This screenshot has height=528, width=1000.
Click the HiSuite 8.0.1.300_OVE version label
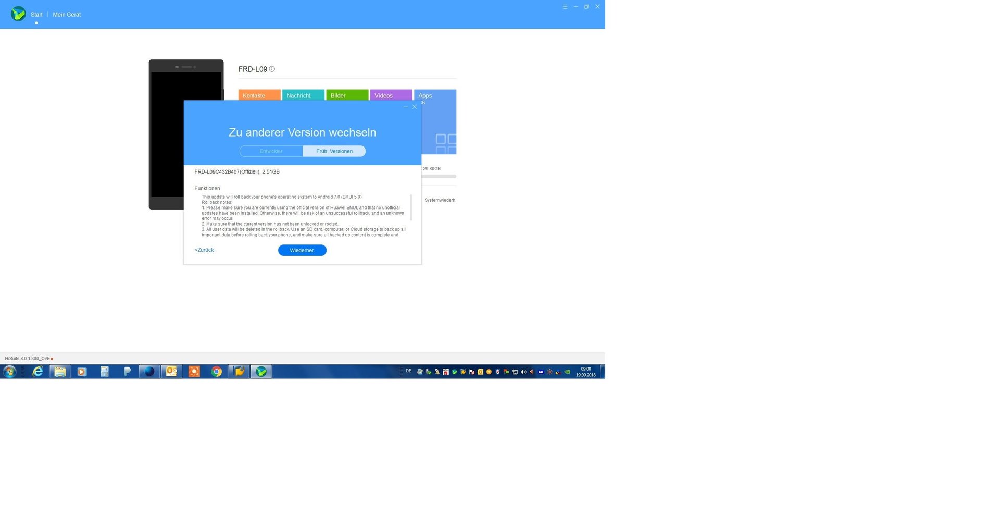(28, 359)
